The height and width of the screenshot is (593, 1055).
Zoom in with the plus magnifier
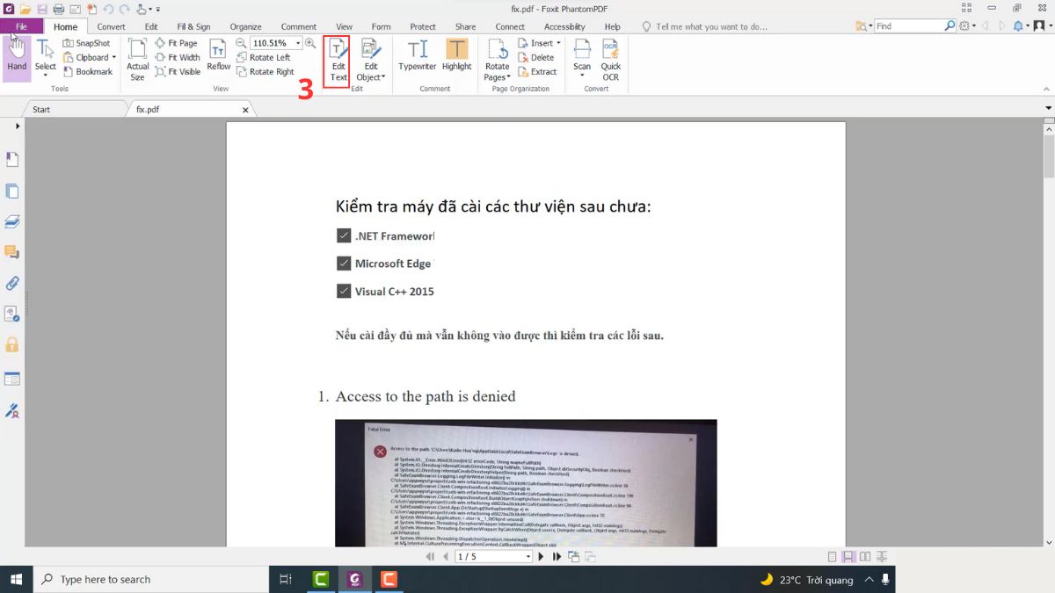point(310,43)
